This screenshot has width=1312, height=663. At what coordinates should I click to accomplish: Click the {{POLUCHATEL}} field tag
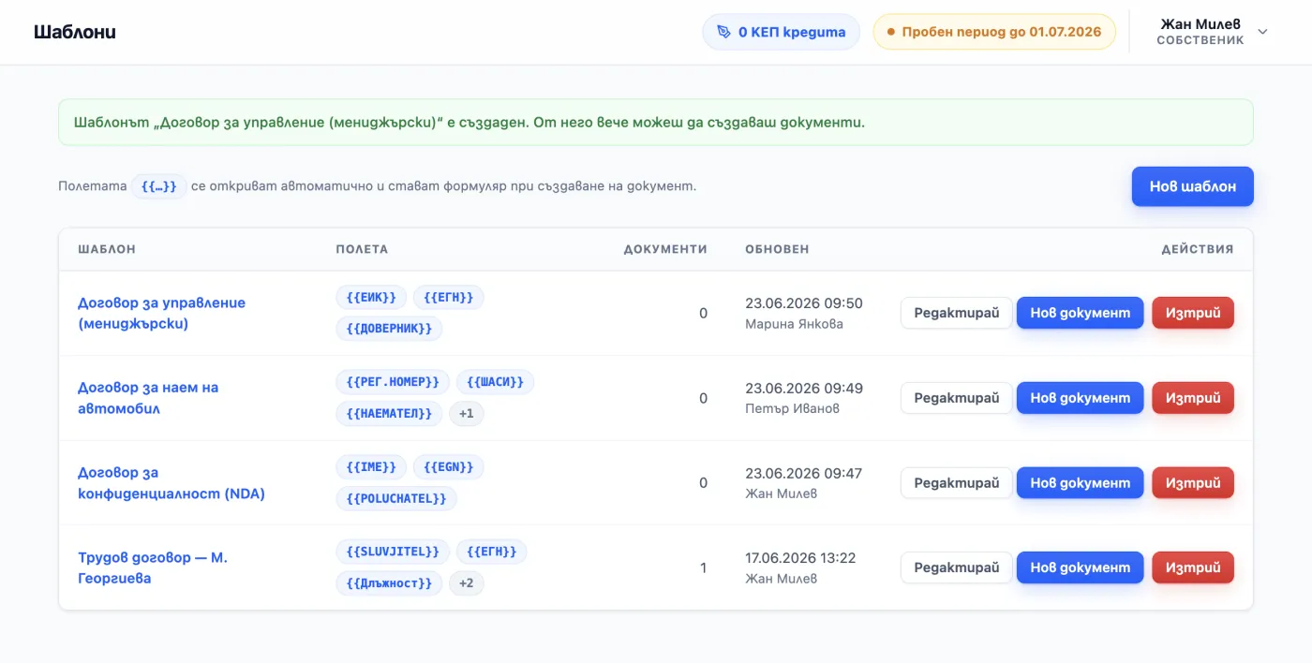pos(396,498)
